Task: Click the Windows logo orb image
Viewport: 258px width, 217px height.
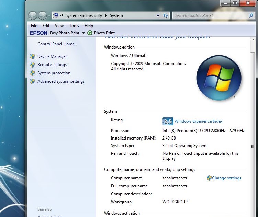Action: click(x=219, y=78)
